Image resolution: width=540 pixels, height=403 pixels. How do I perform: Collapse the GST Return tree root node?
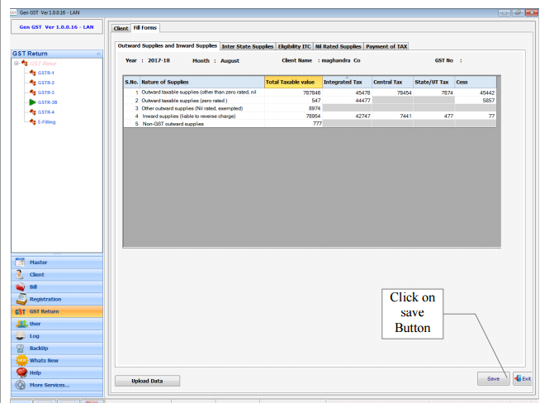pos(16,64)
